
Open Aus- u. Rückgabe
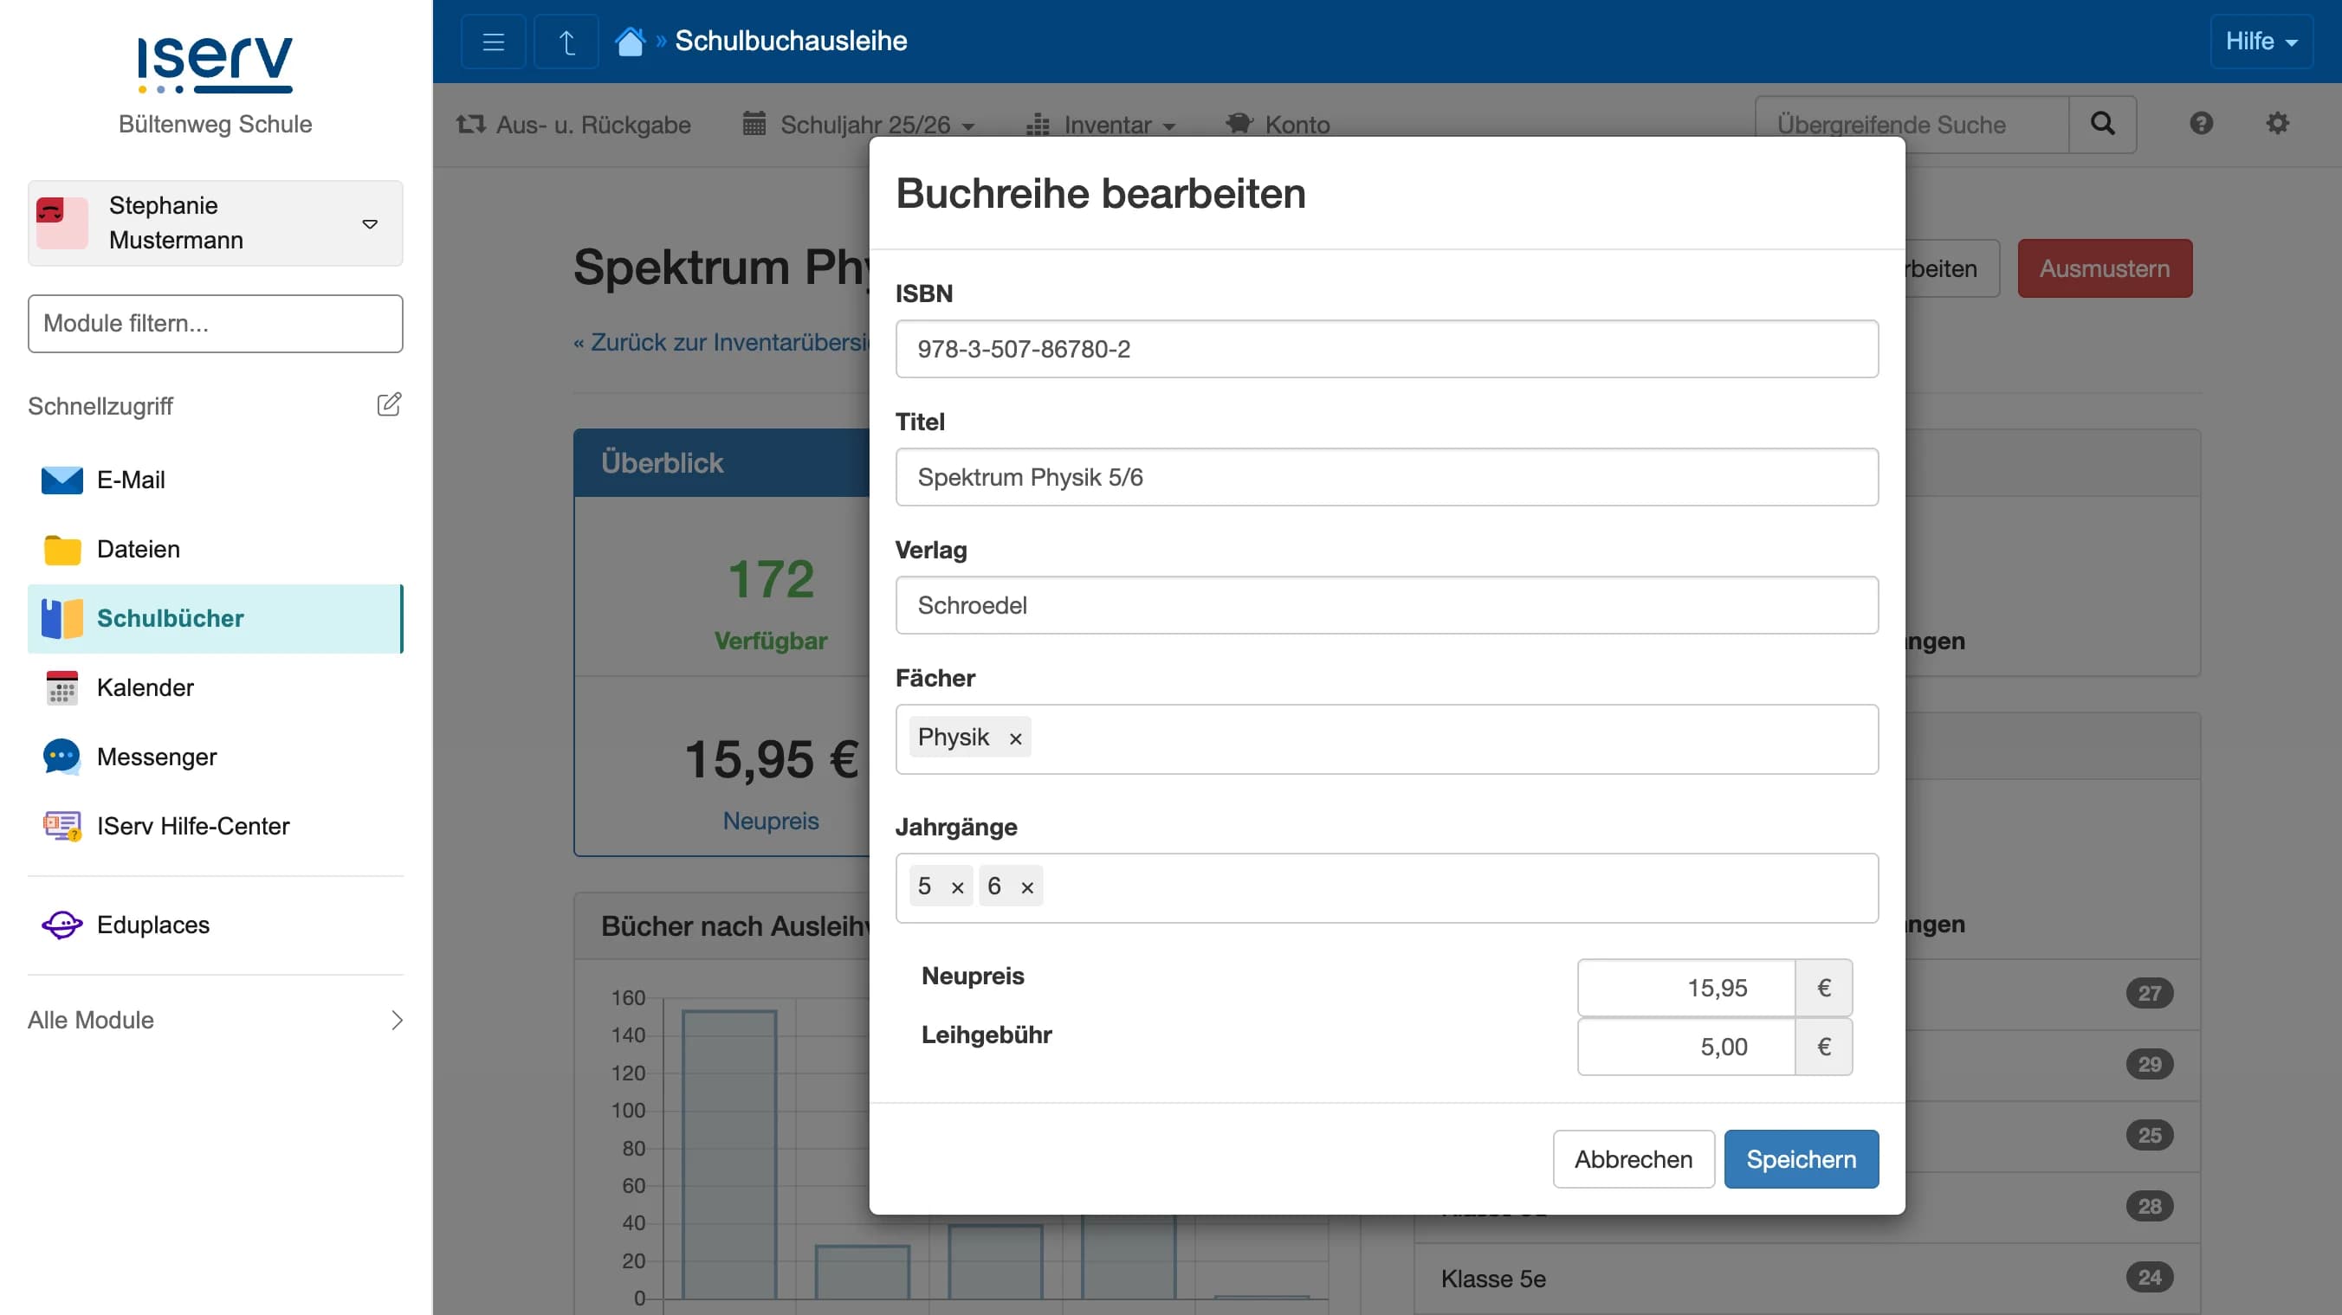[x=573, y=125]
